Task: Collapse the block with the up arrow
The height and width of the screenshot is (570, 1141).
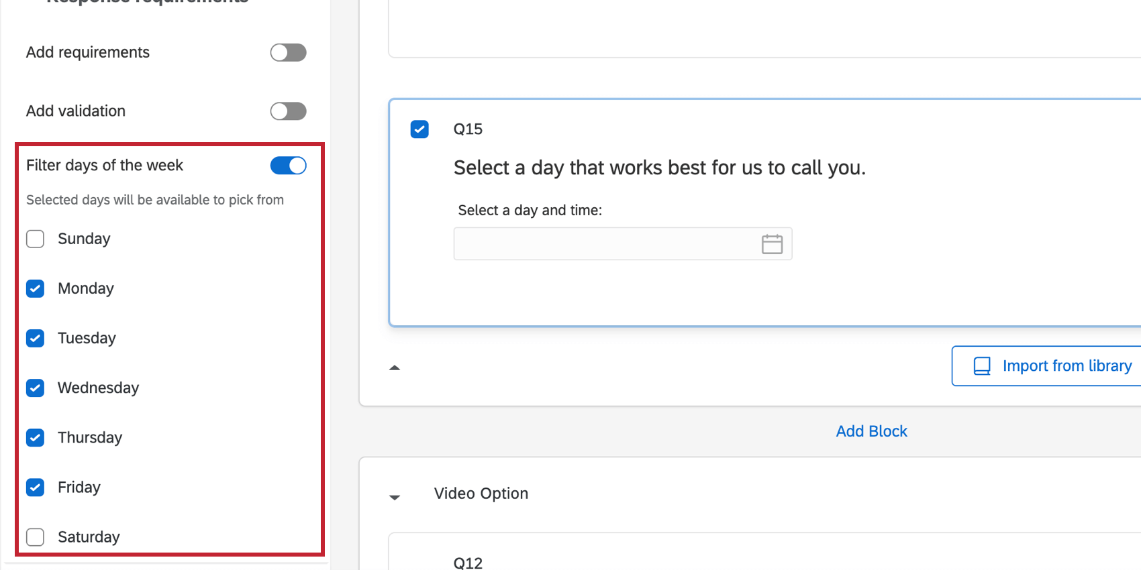Action: point(395,367)
